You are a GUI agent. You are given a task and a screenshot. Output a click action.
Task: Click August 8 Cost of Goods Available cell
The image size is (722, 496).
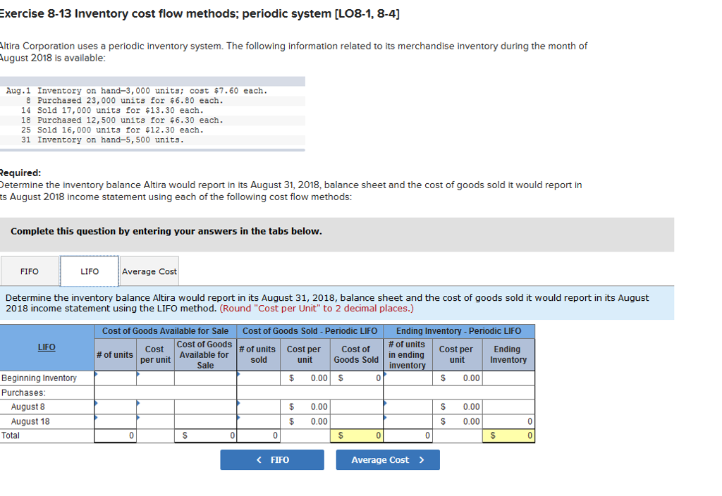click(x=205, y=407)
